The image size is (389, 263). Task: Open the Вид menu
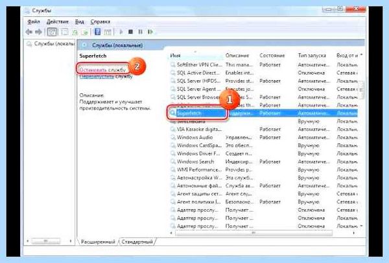click(x=79, y=21)
